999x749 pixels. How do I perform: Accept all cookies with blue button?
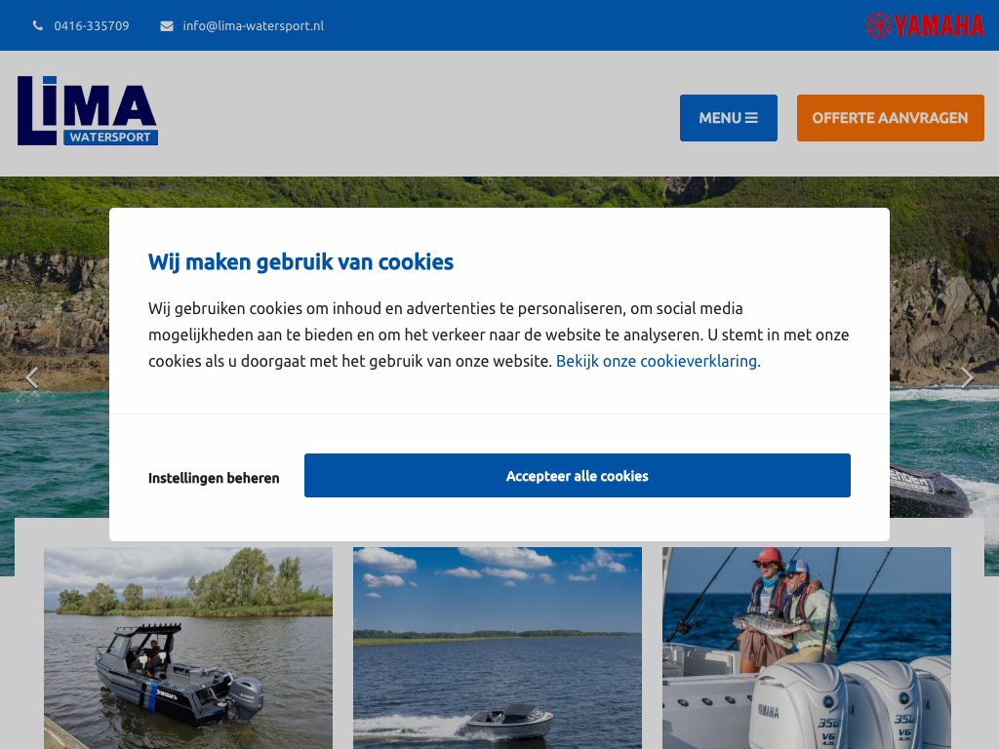pyautogui.click(x=578, y=476)
